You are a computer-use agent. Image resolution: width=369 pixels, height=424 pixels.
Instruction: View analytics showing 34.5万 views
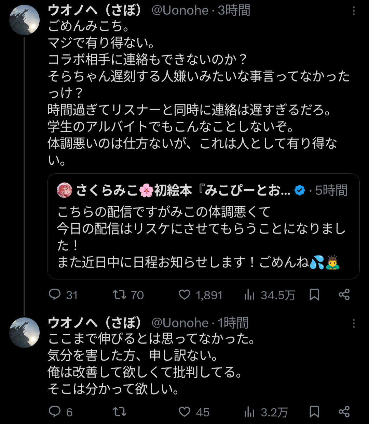click(x=250, y=295)
